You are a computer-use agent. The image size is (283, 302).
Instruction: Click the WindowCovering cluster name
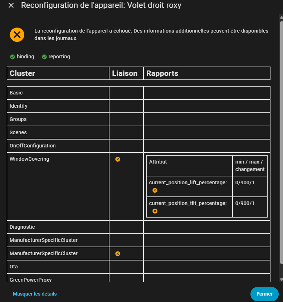(x=29, y=159)
